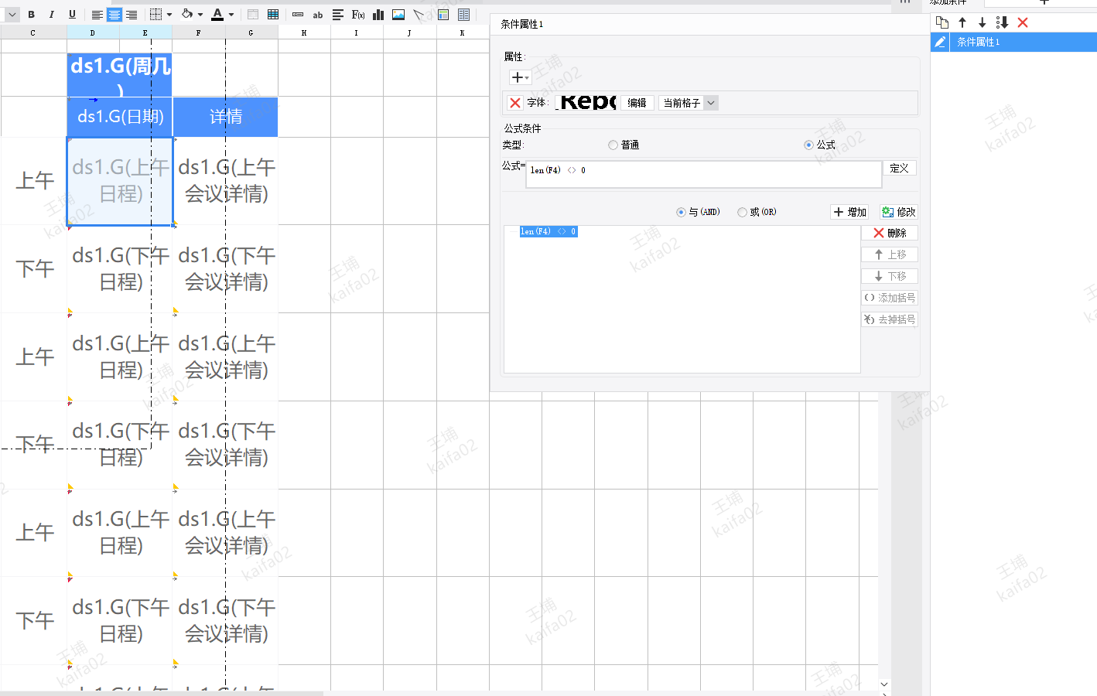This screenshot has width=1097, height=696.
Task: Click 编辑 button for font property
Action: coord(637,103)
